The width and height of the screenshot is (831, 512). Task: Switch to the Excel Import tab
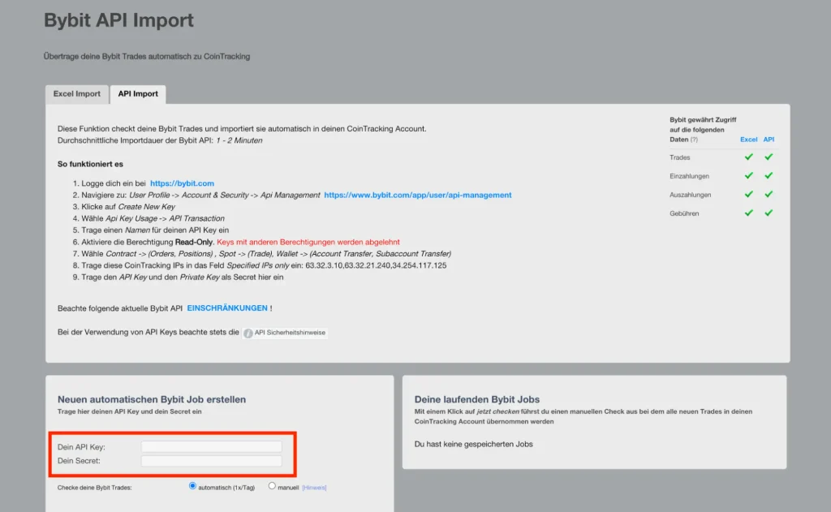[x=76, y=94]
